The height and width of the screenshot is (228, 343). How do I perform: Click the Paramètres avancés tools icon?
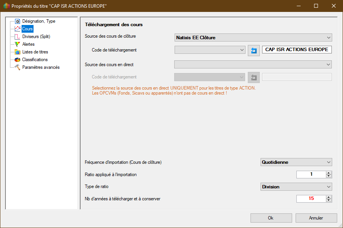coord(17,67)
